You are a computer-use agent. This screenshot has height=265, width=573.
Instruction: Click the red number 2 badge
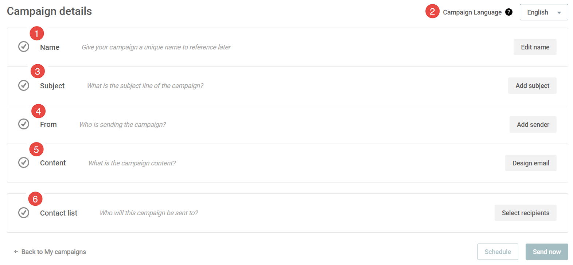(432, 11)
